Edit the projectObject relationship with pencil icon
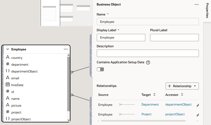This screenshot has width=211, height=125. point(198,115)
